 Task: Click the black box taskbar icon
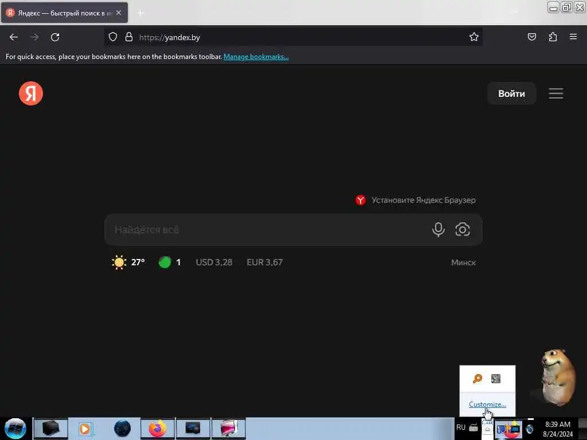(50, 429)
